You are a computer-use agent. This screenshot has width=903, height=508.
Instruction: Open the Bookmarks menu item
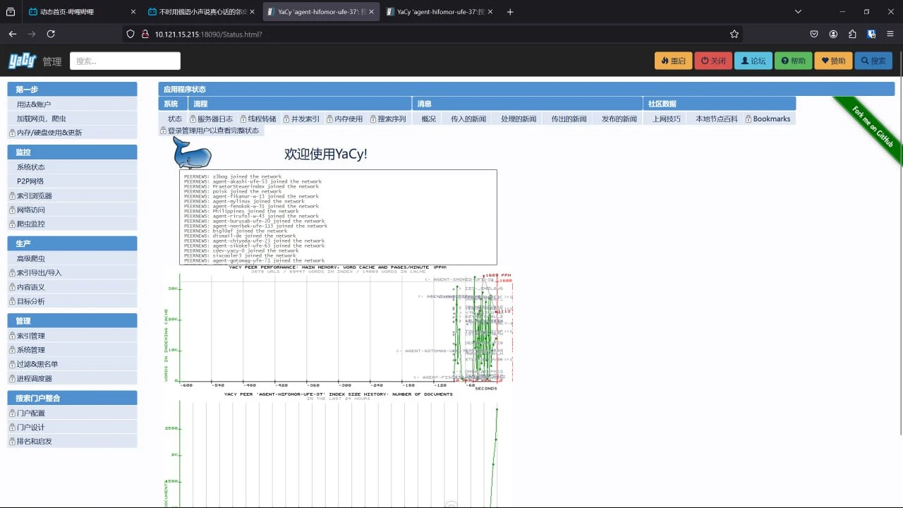pyautogui.click(x=768, y=119)
